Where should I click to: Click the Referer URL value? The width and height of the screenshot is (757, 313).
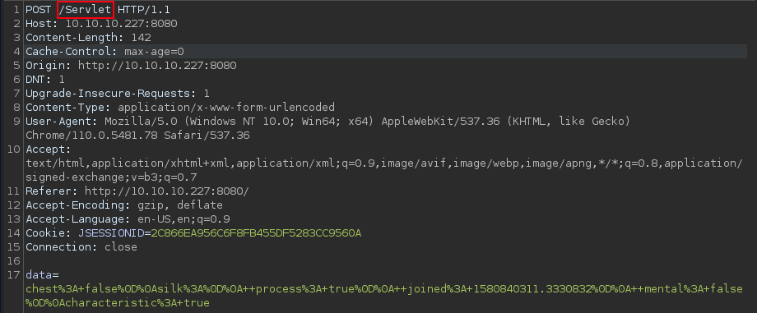pyautogui.click(x=166, y=191)
